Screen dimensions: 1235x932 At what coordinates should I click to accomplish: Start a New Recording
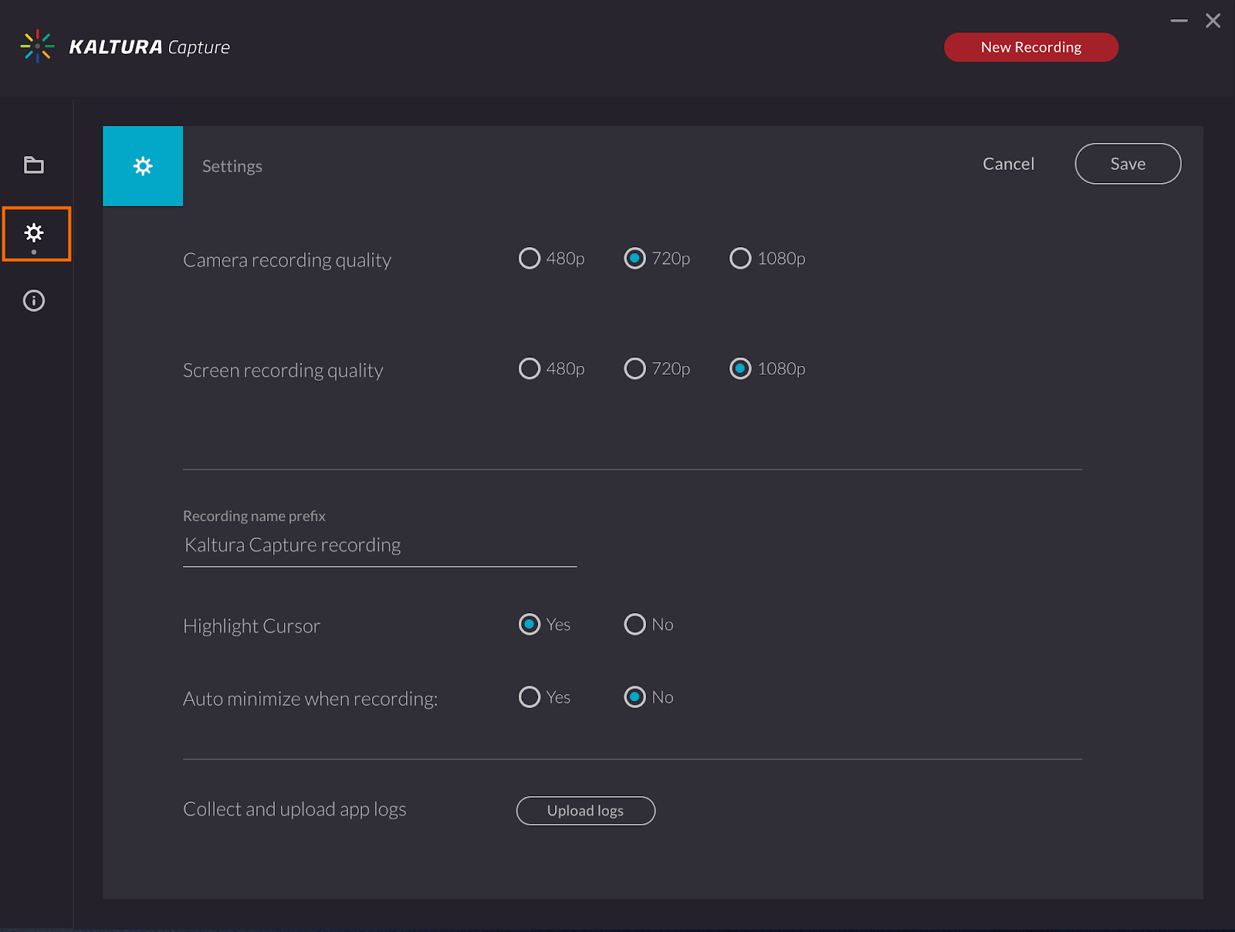[x=1030, y=47]
